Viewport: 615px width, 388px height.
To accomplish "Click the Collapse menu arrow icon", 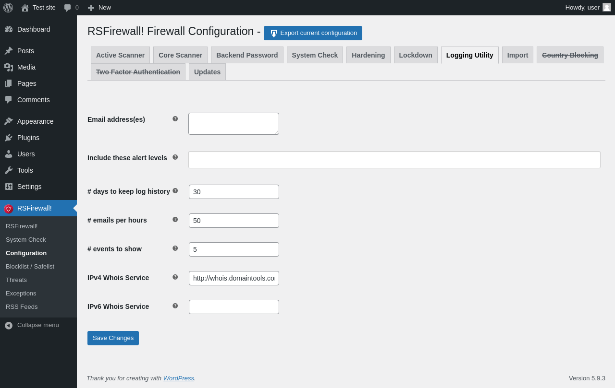I will tap(9, 325).
